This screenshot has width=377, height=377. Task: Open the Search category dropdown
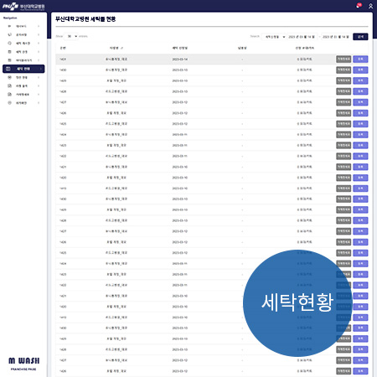[274, 37]
